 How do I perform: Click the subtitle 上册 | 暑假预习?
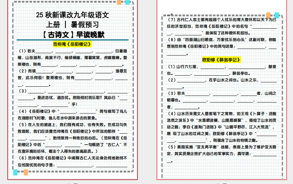coord(73,25)
